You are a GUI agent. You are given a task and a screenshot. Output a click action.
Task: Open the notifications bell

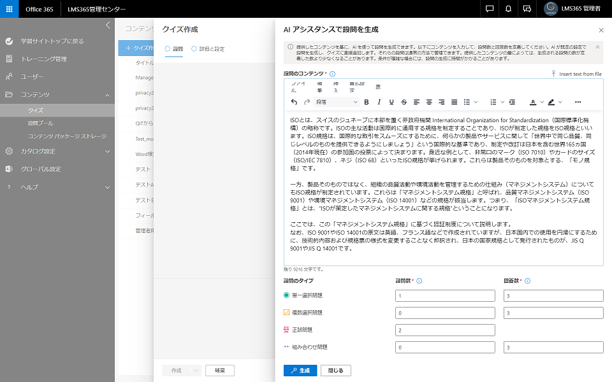tap(508, 9)
